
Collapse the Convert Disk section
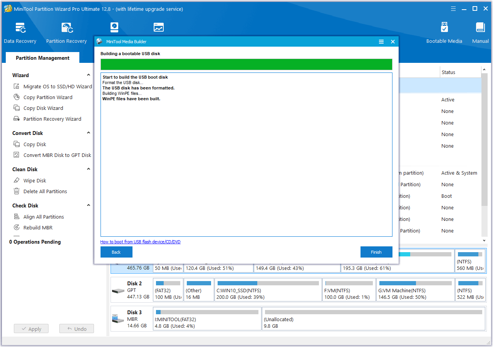click(88, 133)
